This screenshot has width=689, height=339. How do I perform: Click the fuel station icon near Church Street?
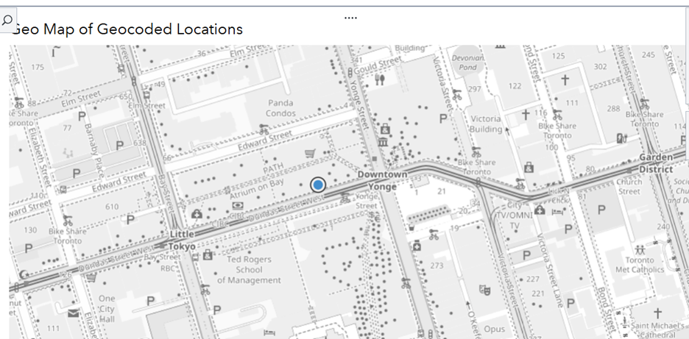(x=622, y=138)
